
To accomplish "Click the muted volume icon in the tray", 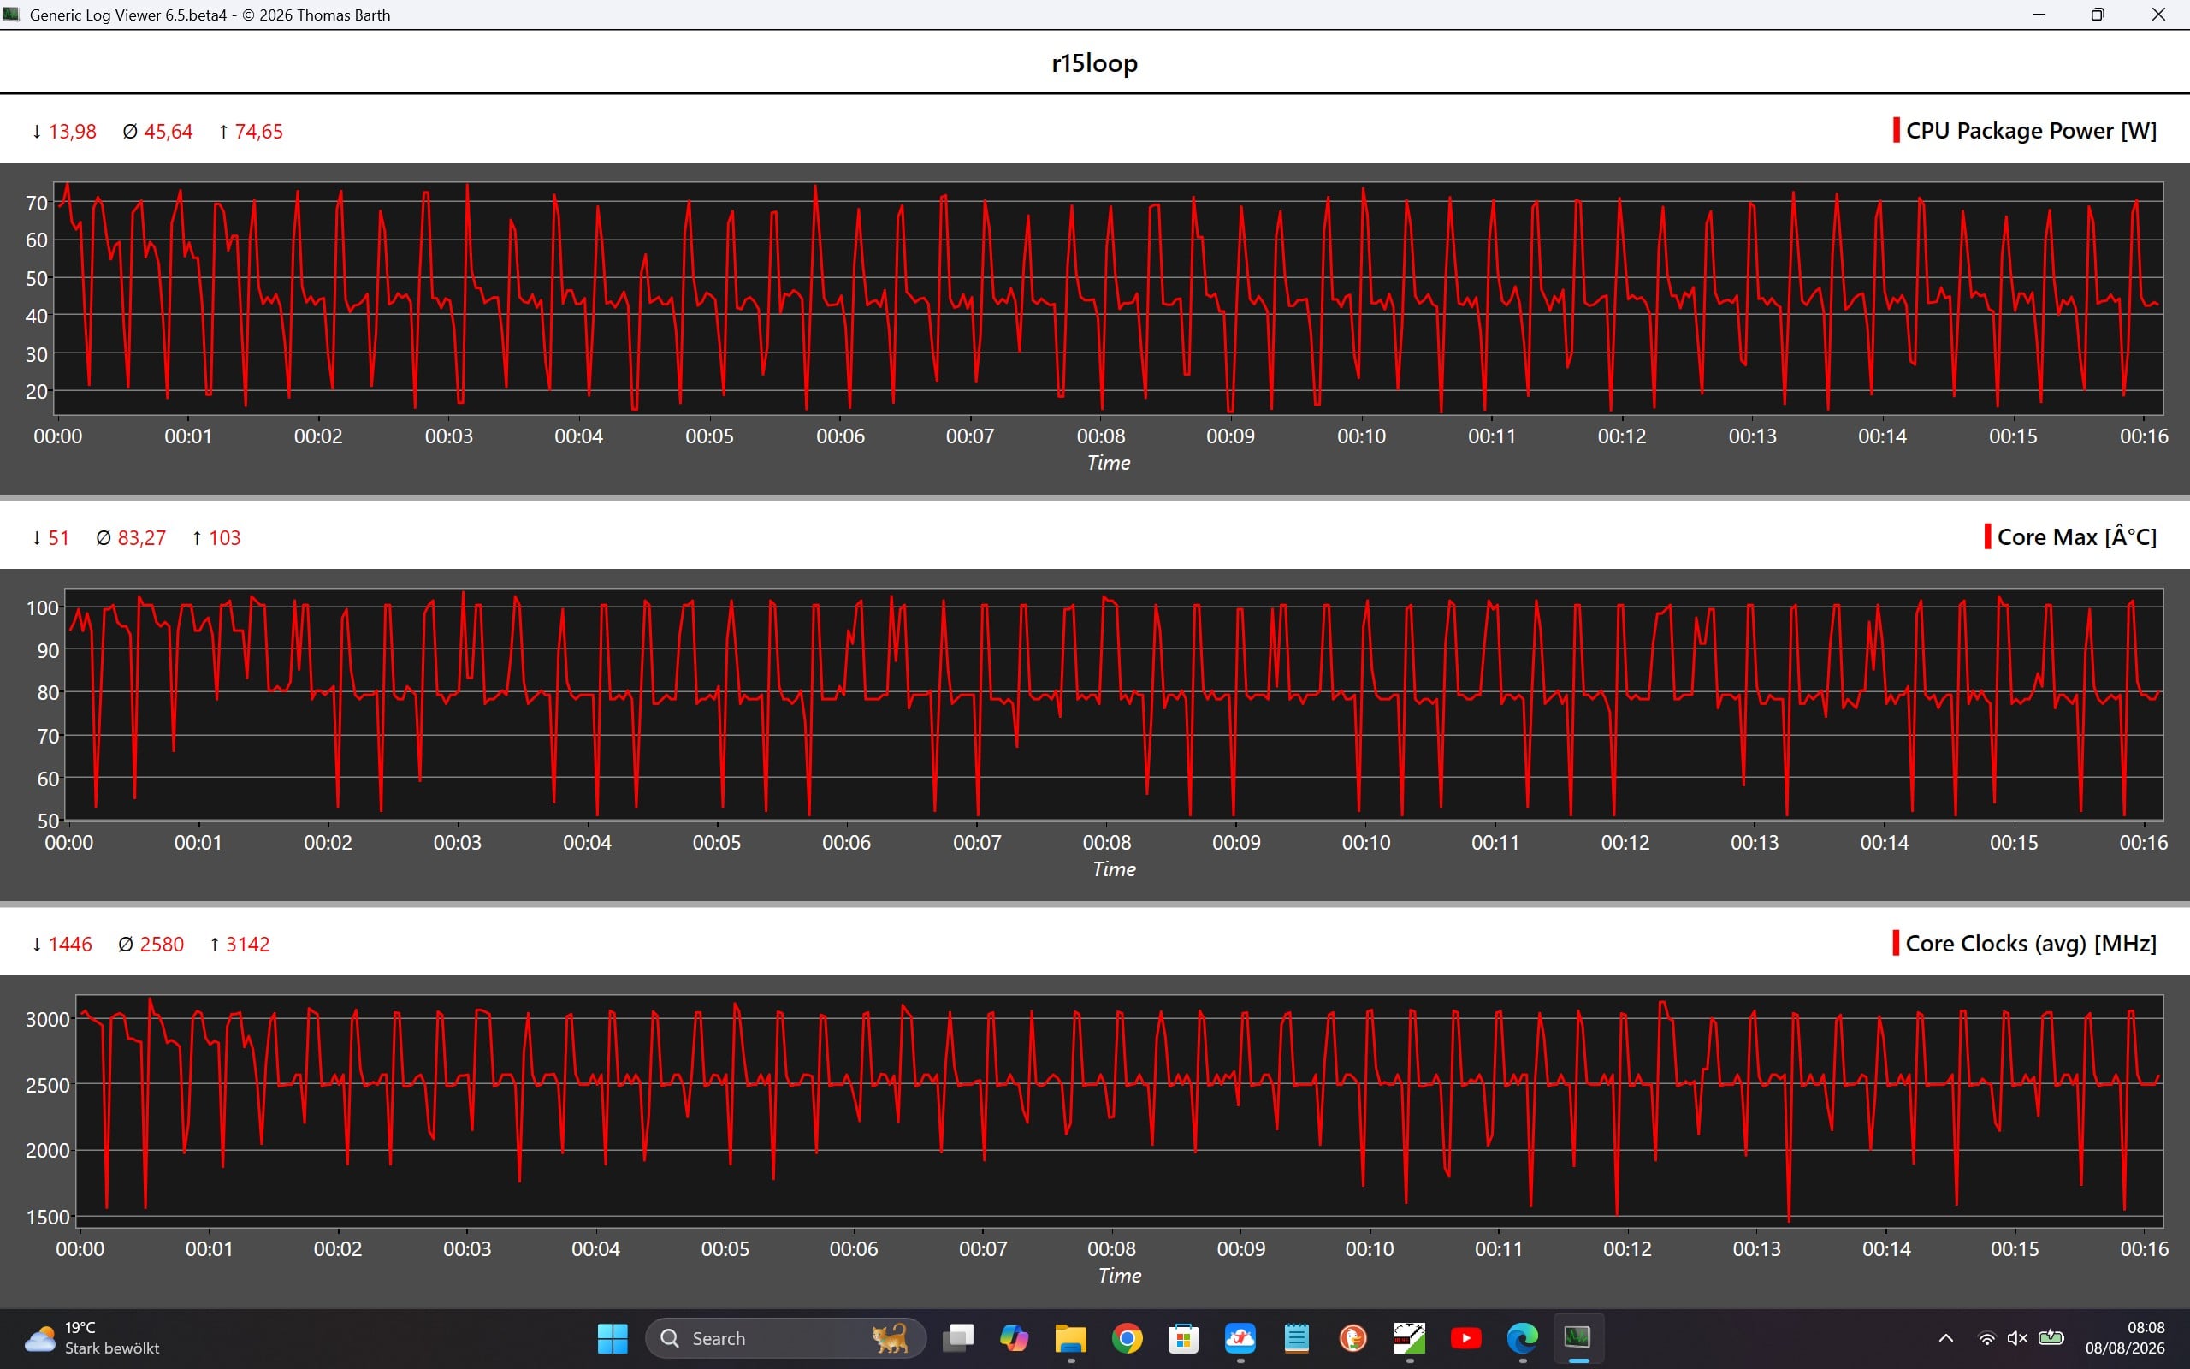I will click(2017, 1338).
